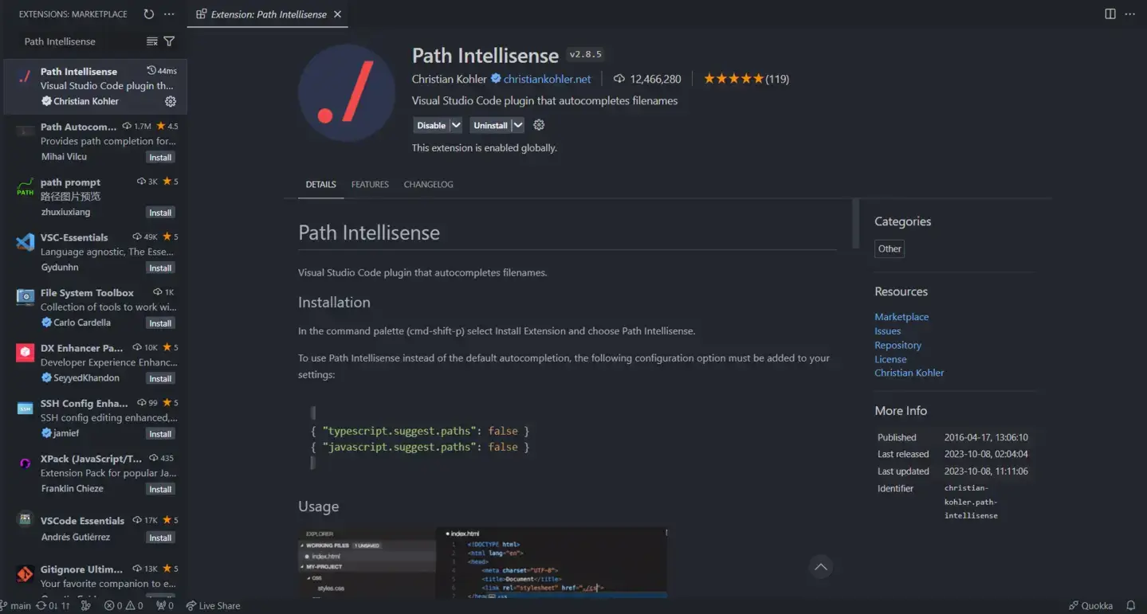Viewport: 1147px width, 614px height.
Task: Close the Extension: Path Intellisense tab
Action: tap(337, 14)
